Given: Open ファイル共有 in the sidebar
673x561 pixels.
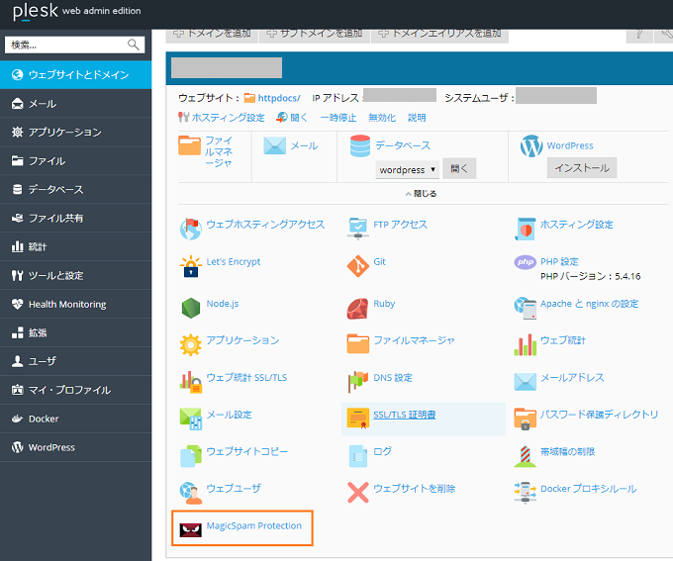Looking at the screenshot, I should [75, 218].
